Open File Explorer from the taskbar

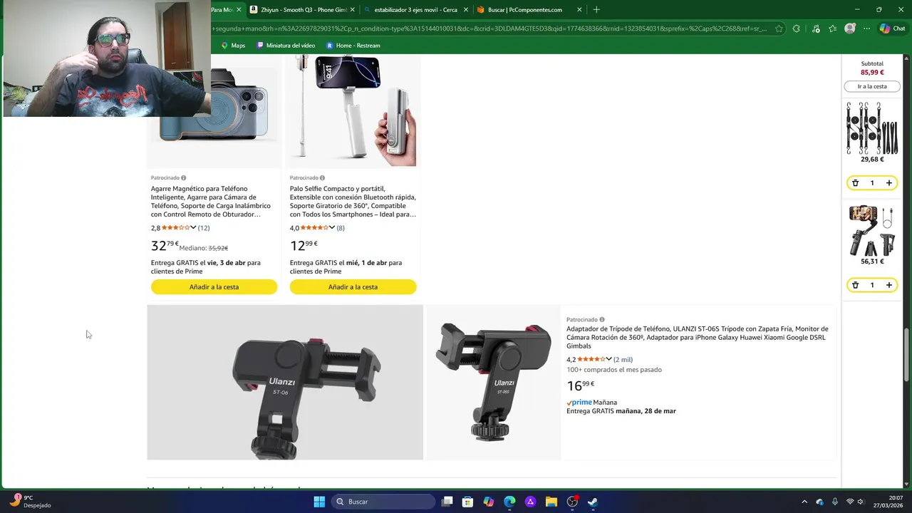[x=551, y=502]
